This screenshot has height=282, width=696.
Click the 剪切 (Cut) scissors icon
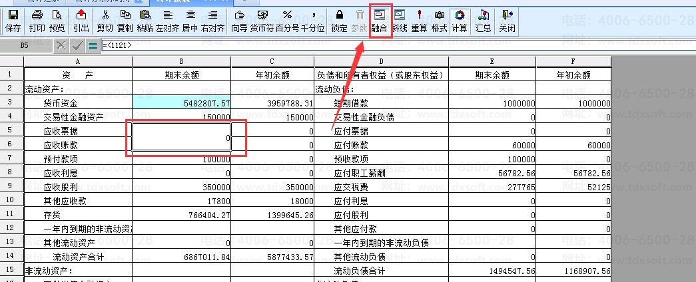(x=105, y=21)
